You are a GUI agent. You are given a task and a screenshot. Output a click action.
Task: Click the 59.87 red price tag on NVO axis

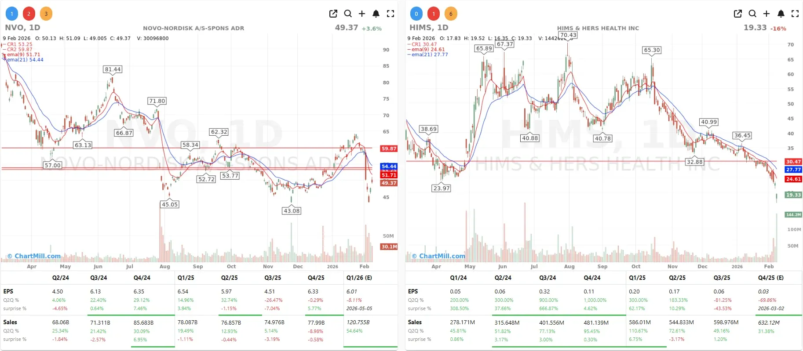click(389, 149)
